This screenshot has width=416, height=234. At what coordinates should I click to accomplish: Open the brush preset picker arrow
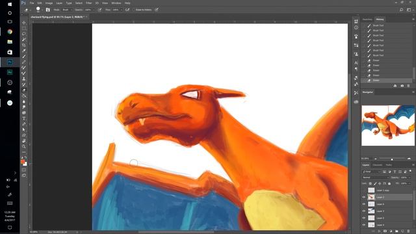(x=42, y=10)
